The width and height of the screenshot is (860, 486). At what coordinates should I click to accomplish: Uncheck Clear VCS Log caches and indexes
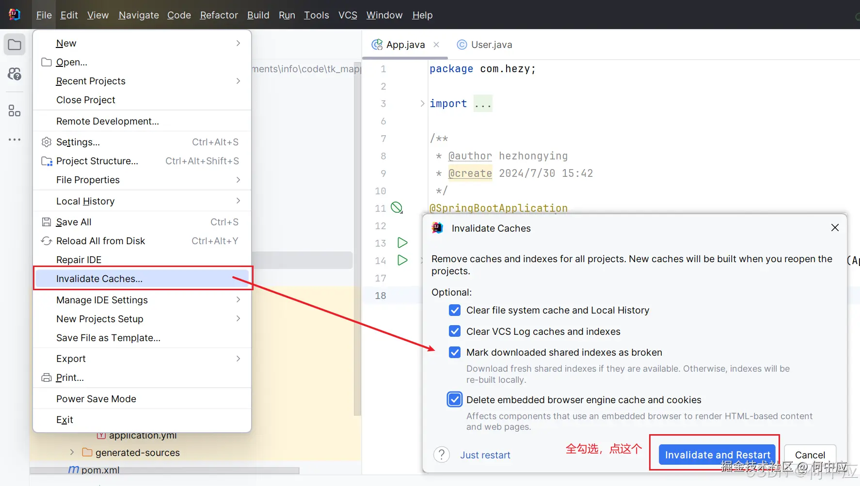(455, 331)
